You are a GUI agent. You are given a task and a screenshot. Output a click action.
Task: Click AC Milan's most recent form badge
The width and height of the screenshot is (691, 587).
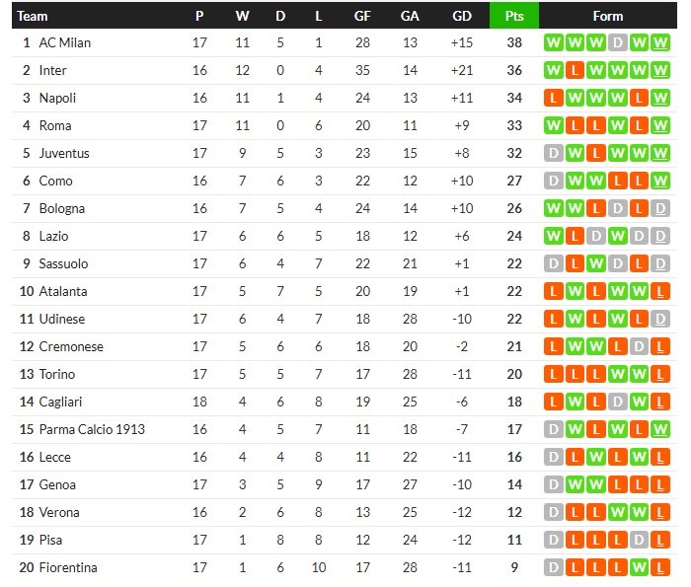coord(660,43)
